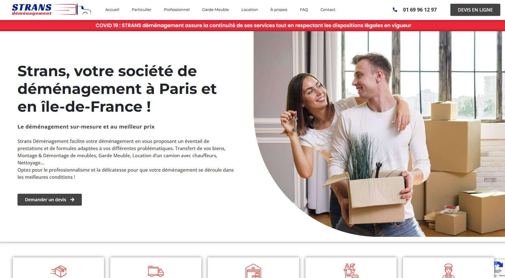Open the Accueil menu item

pyautogui.click(x=112, y=10)
